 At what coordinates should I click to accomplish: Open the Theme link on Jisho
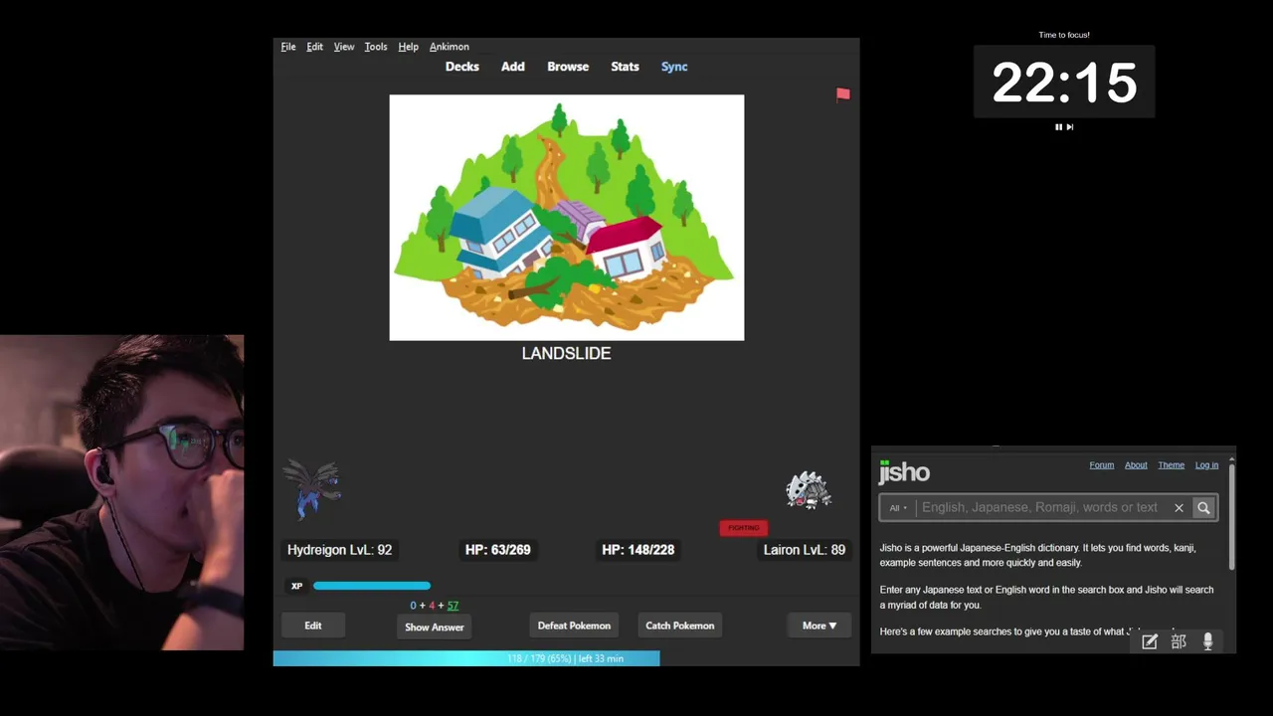coord(1171,465)
